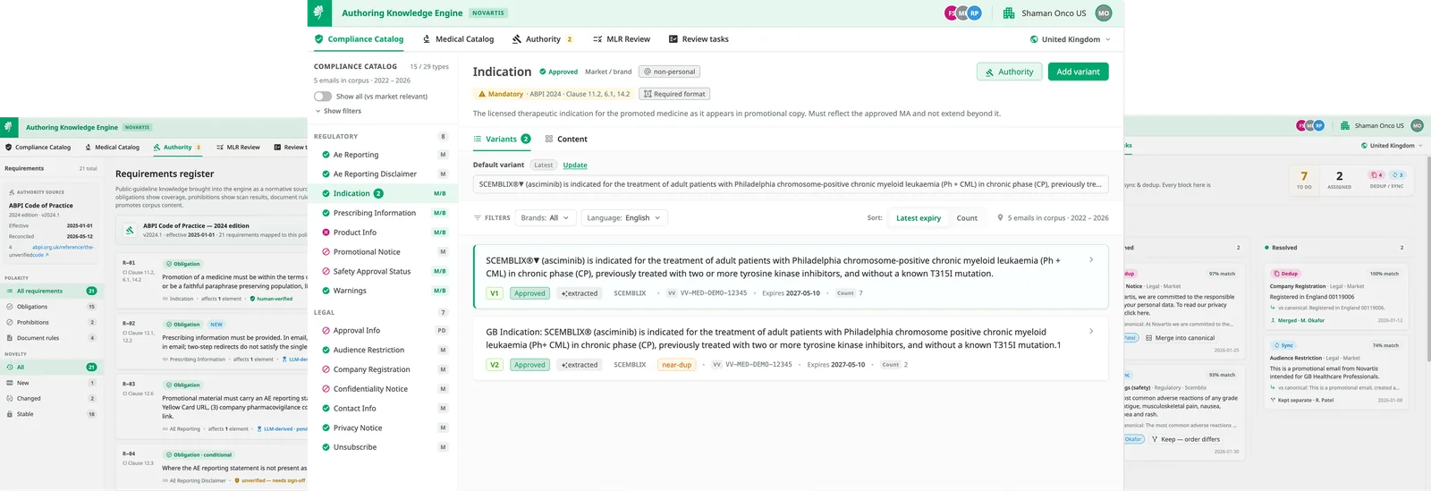Open the Brands: All dropdown
The height and width of the screenshot is (491, 1431).
(546, 218)
